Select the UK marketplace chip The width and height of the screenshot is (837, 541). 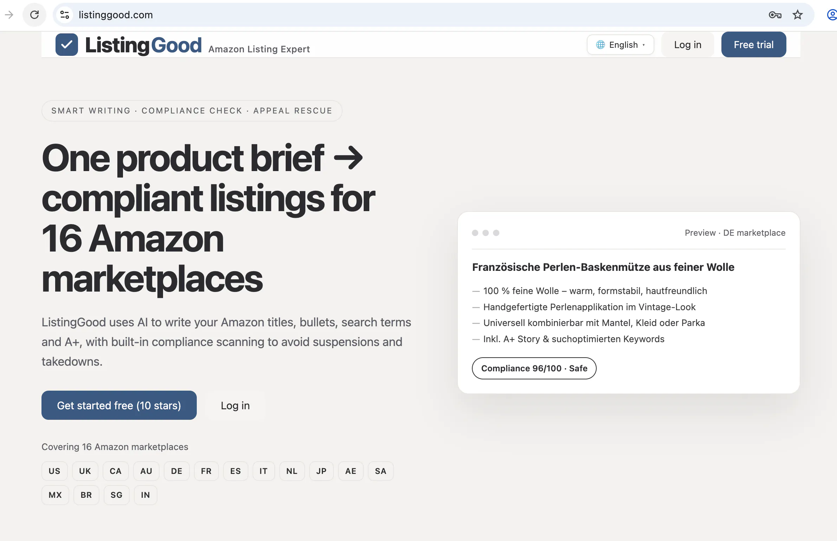tap(85, 471)
